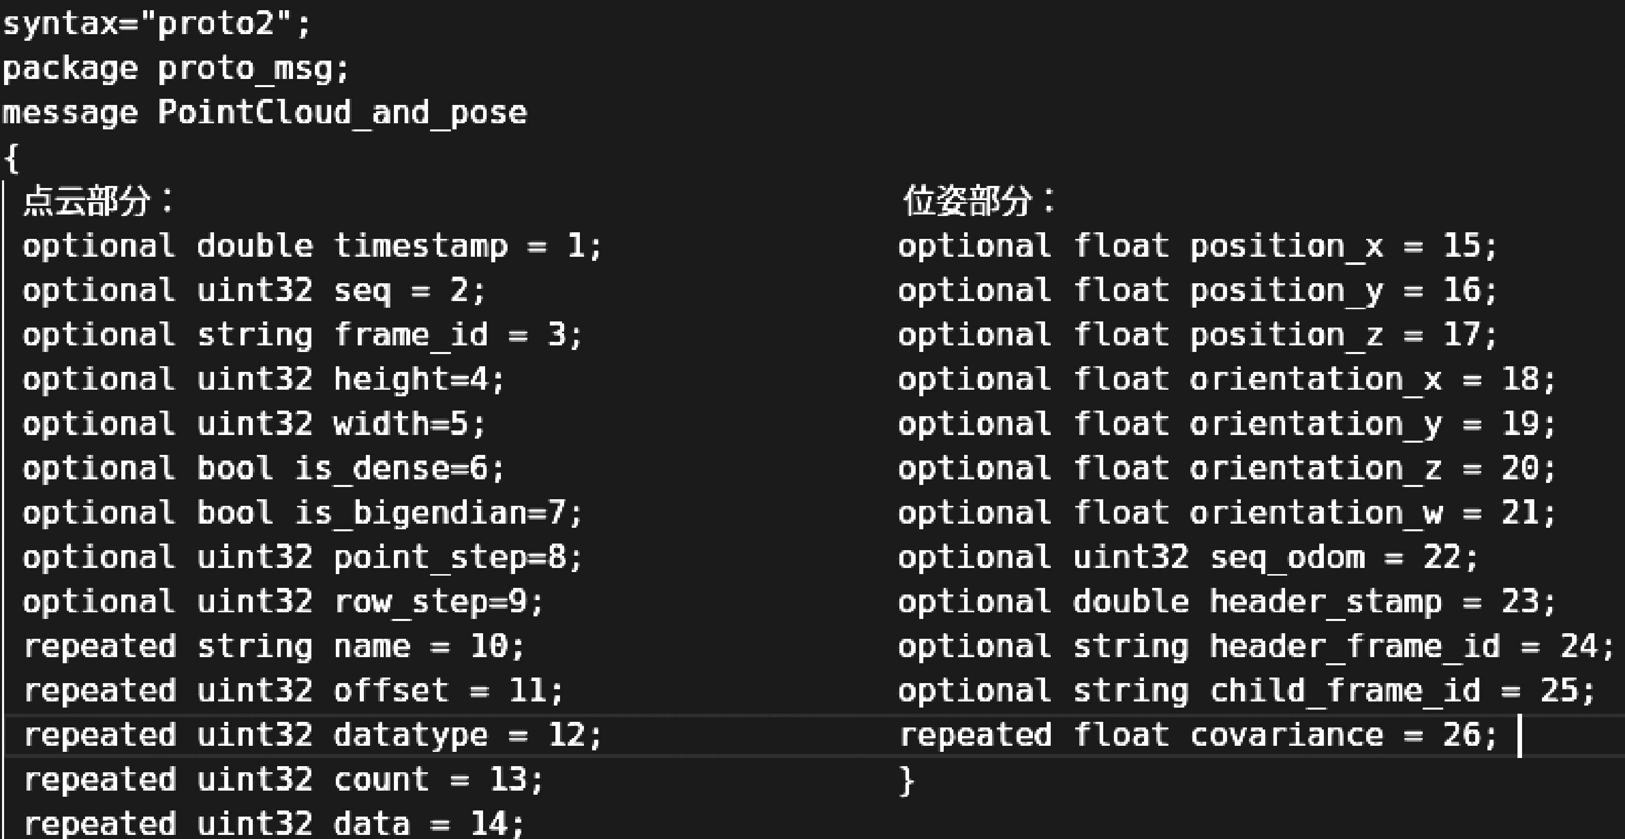Click the orientation_w field name
This screenshot has height=839, width=1625.
1316,513
